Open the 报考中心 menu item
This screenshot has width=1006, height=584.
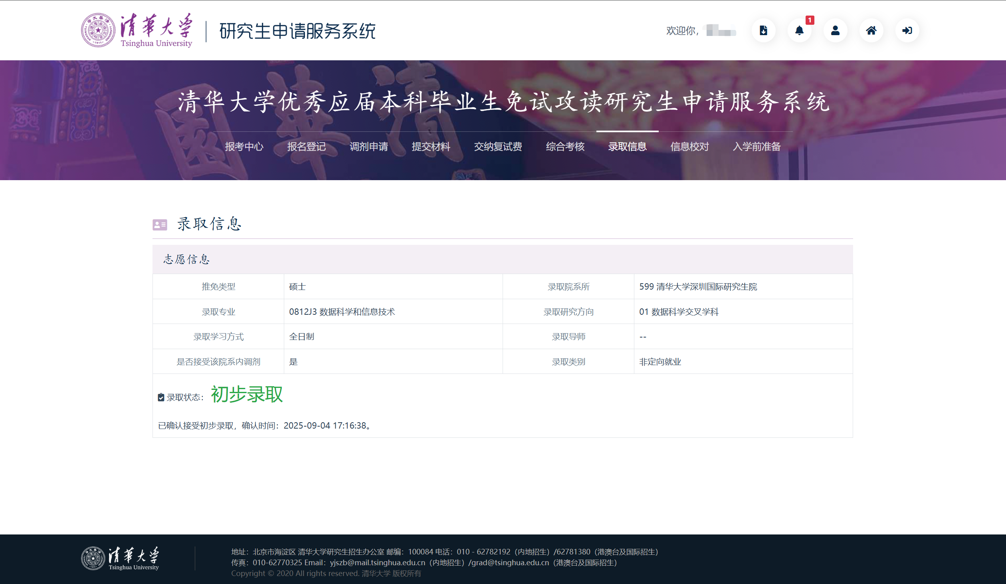point(244,147)
